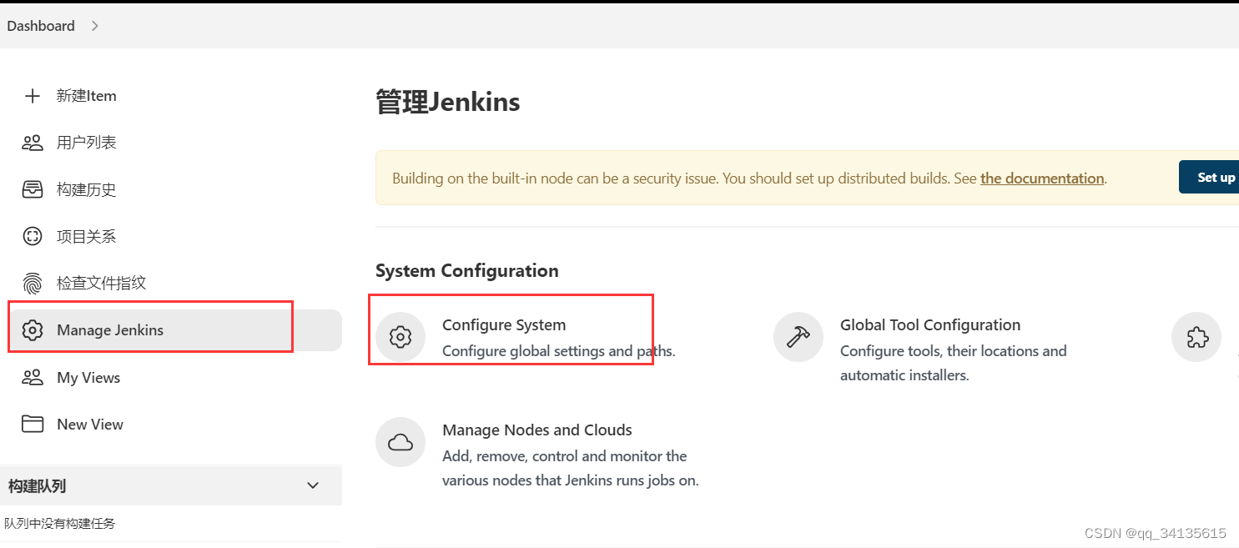Click the people icon beside 用户列表
1239x548 pixels.
[33, 143]
